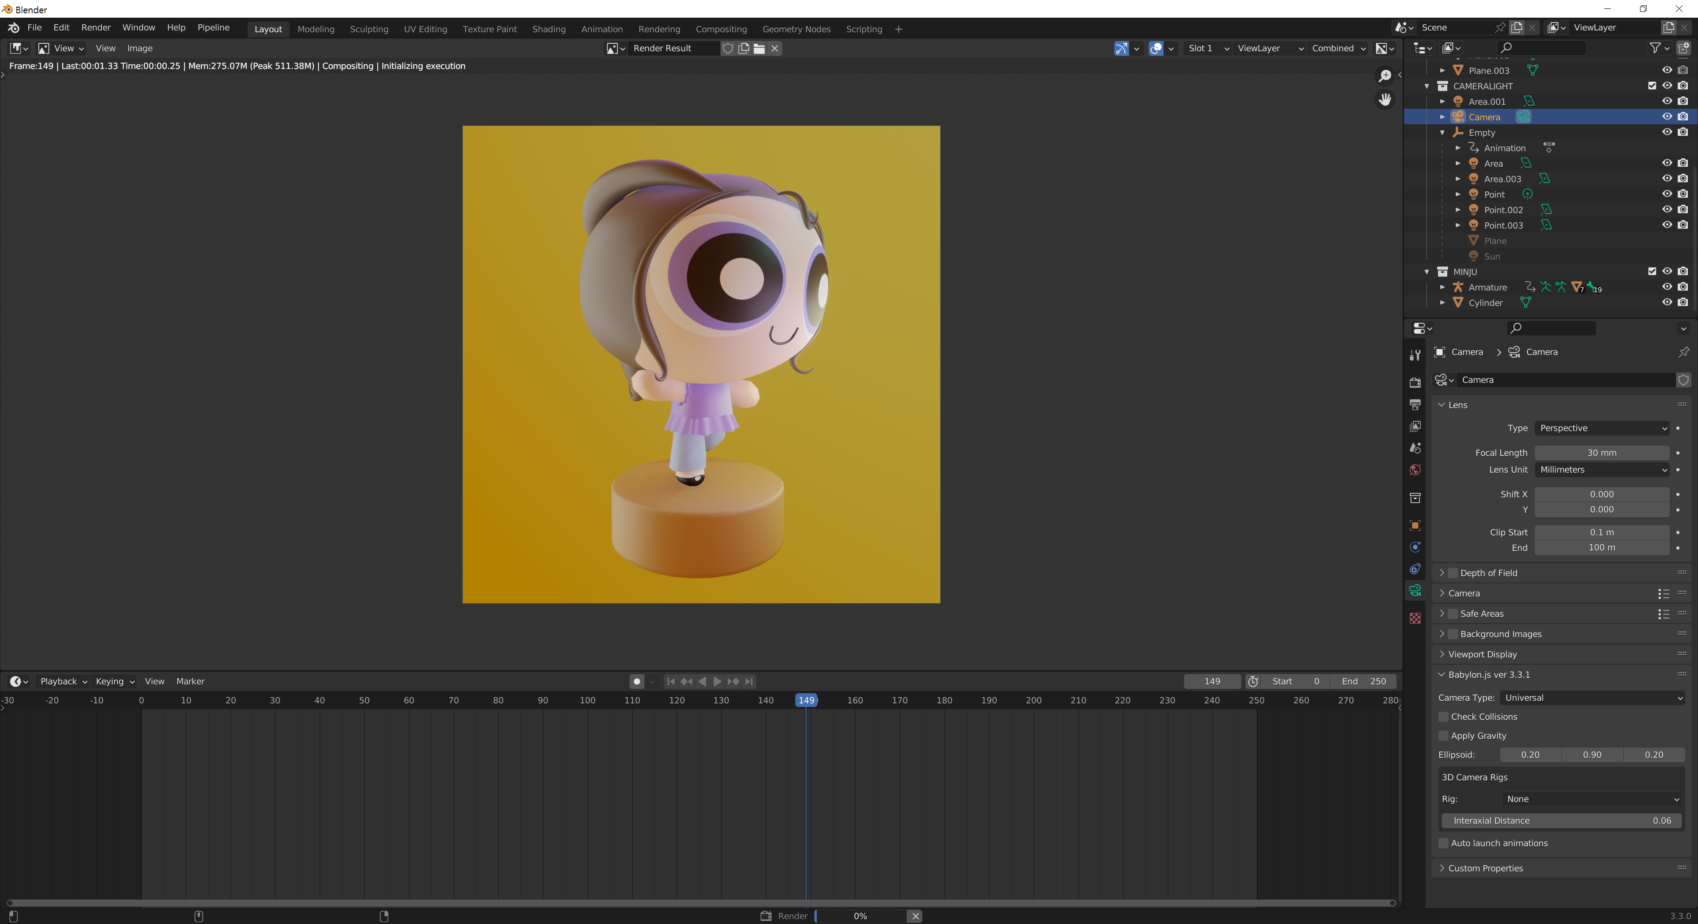Open the lens Type Perspective dropdown
Viewport: 1698px width, 924px height.
click(x=1602, y=428)
